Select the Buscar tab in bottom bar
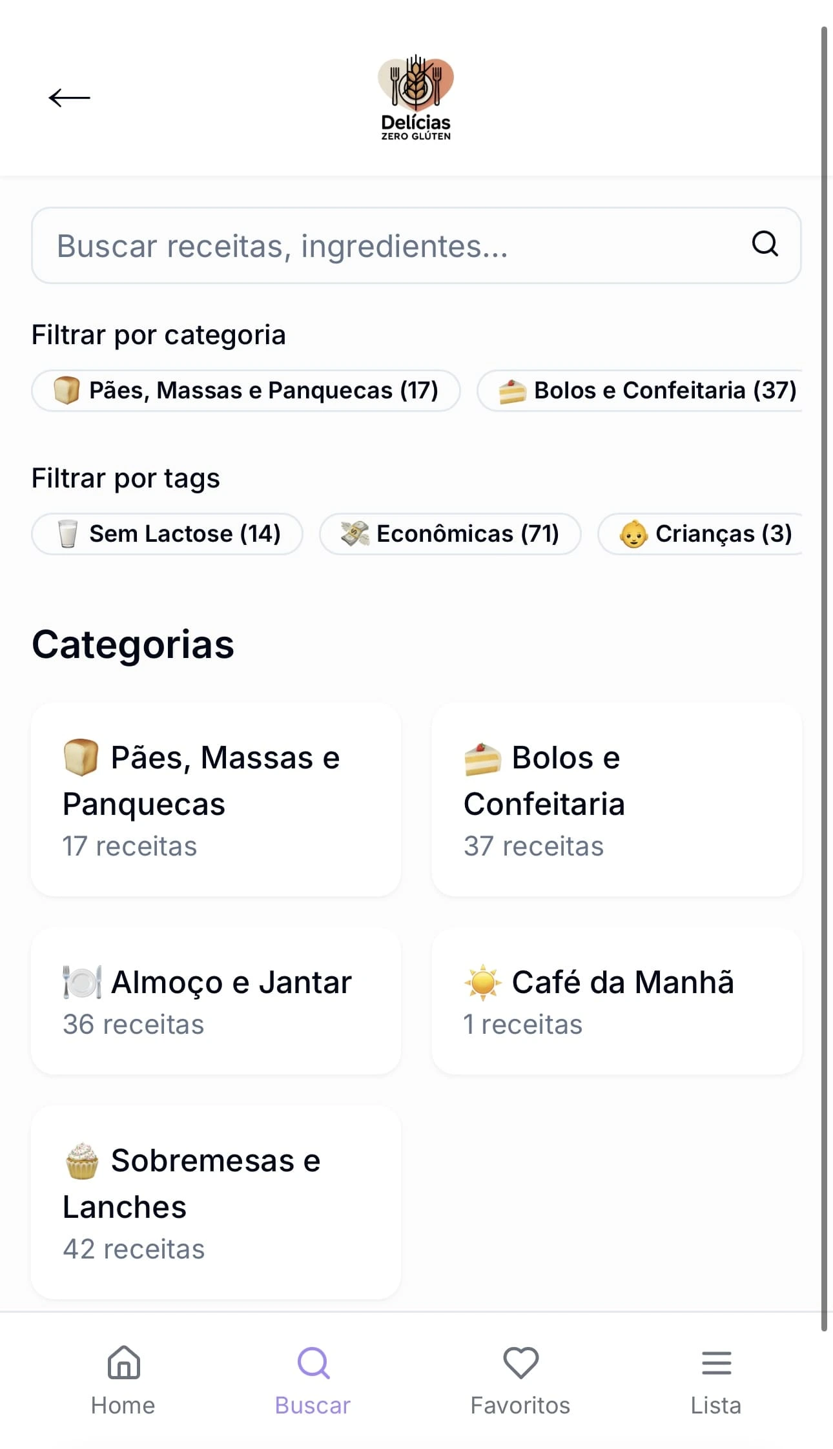This screenshot has width=833, height=1449. tap(313, 1380)
